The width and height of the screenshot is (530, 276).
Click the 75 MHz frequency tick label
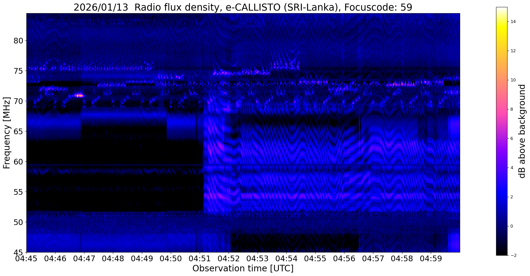pyautogui.click(x=18, y=71)
